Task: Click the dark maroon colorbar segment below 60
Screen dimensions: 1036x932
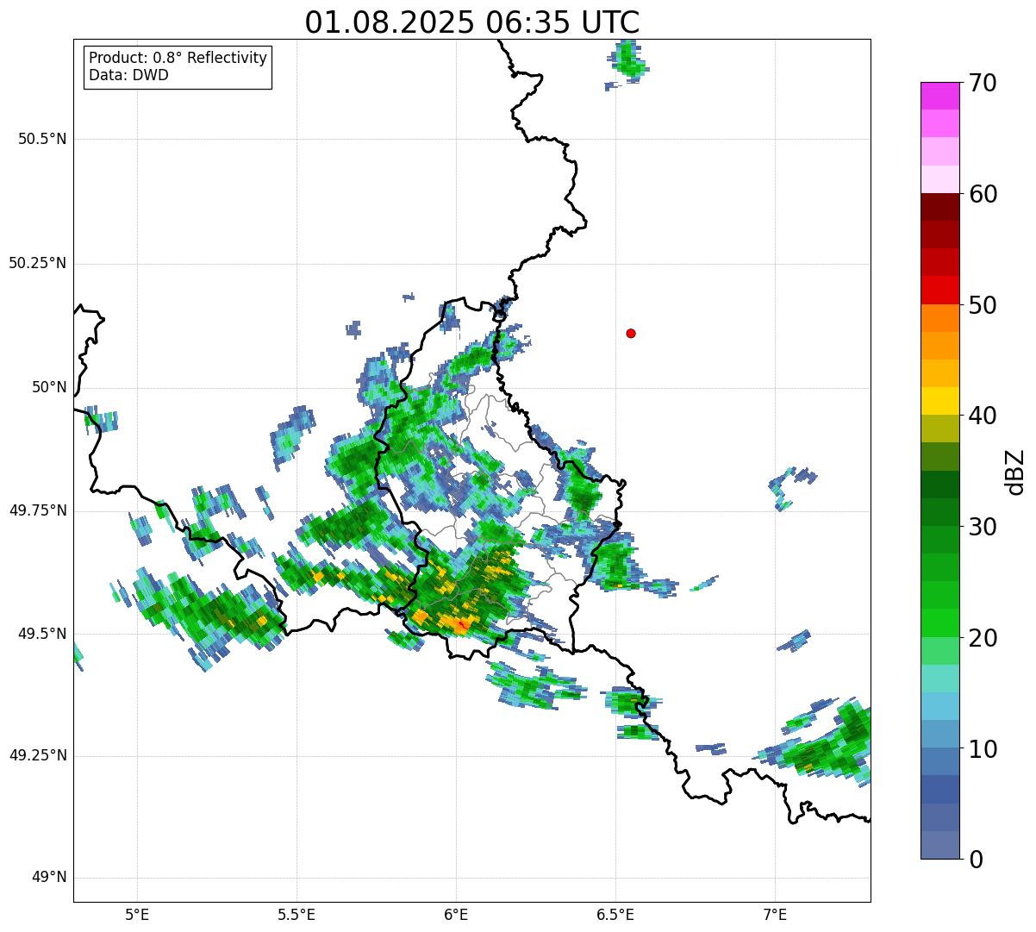Action: (939, 207)
